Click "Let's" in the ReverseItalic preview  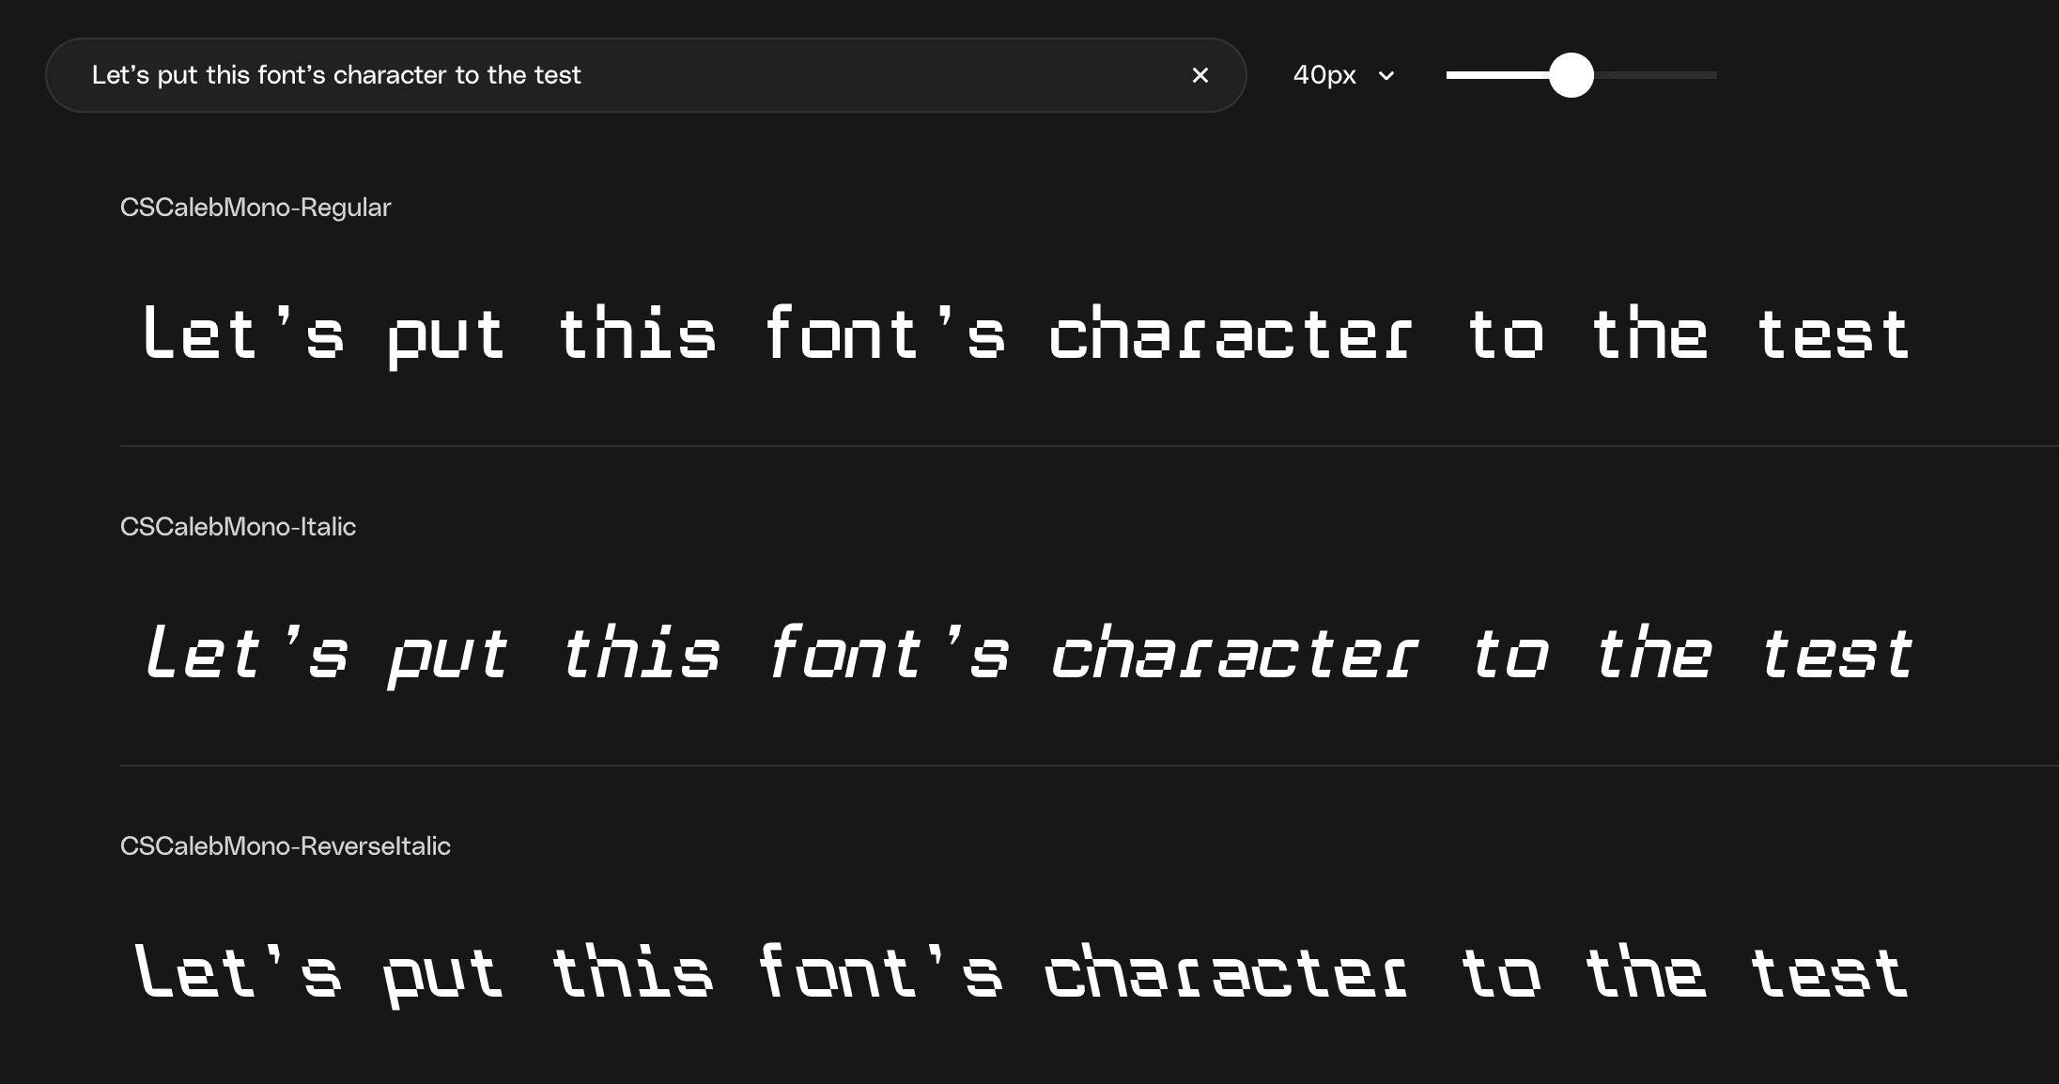pos(238,973)
